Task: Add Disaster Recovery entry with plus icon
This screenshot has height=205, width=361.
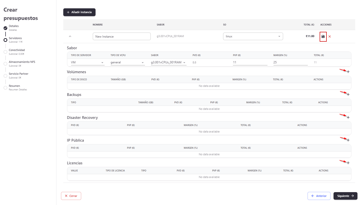Action: [x=348, y=117]
